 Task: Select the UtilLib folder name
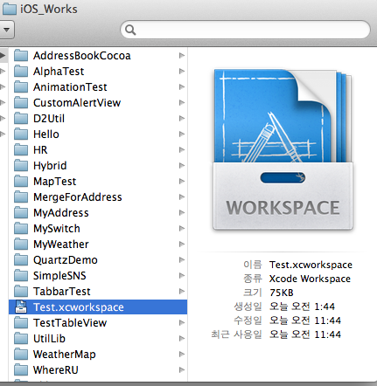pos(50,339)
